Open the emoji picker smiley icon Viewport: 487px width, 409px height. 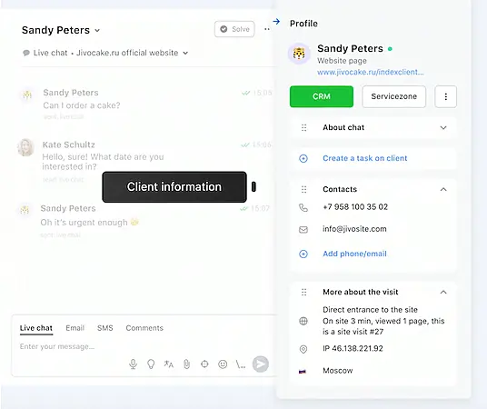(x=223, y=364)
